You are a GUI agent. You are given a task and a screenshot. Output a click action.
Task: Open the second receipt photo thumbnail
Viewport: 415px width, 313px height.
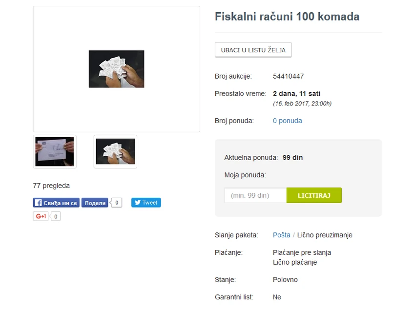click(x=115, y=151)
